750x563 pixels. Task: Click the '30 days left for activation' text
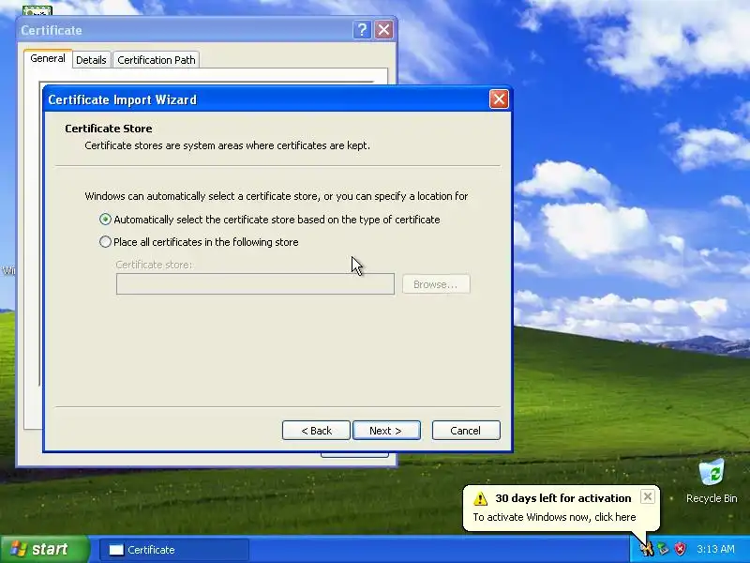(563, 498)
